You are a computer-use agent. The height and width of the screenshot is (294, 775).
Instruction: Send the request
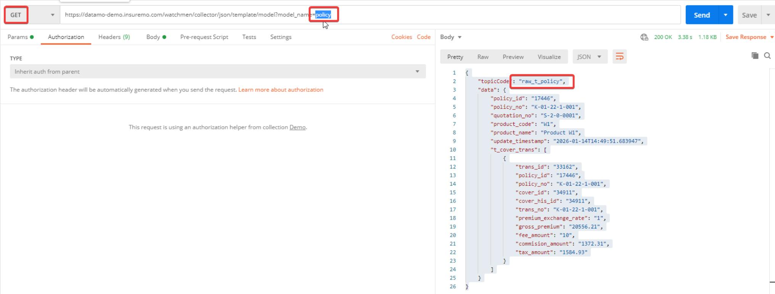702,15
